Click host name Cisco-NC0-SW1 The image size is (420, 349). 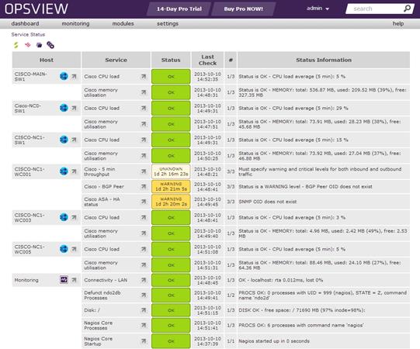[x=28, y=108]
